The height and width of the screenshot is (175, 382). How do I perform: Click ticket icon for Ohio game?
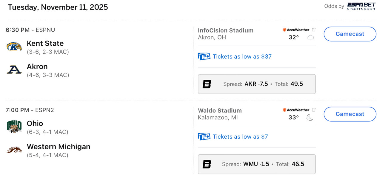204,136
